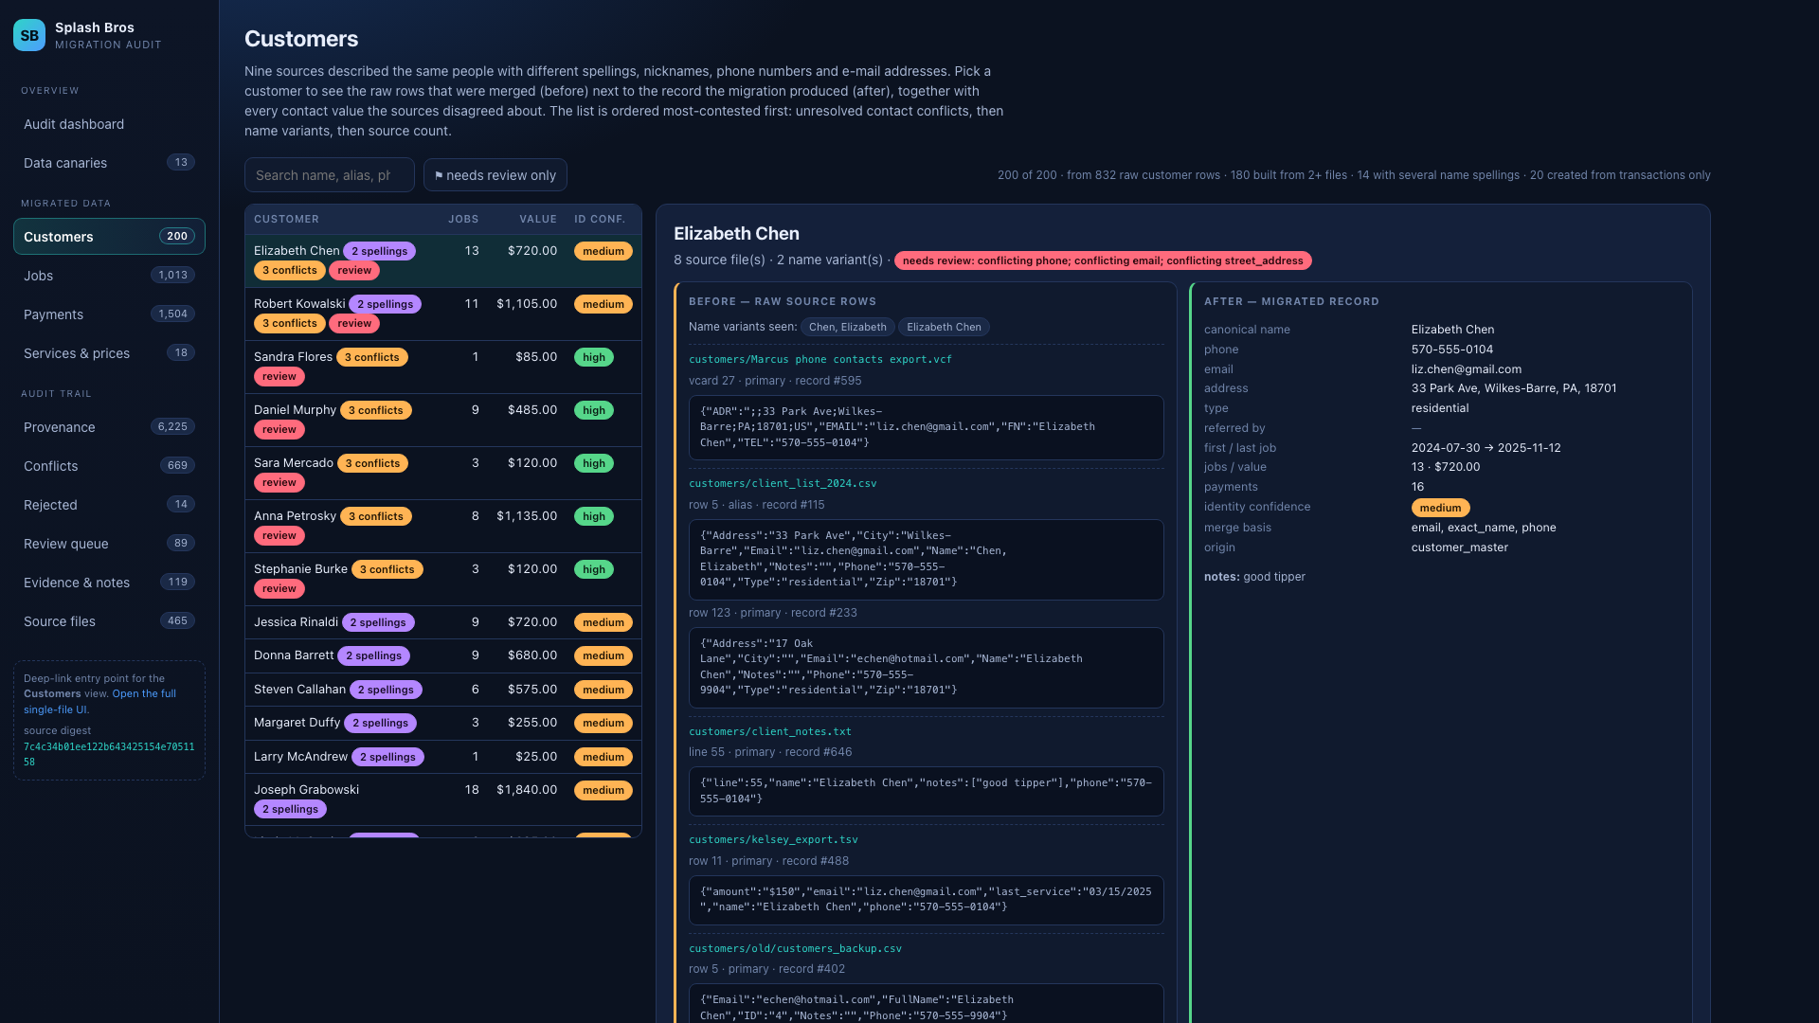Viewport: 1819px width, 1023px height.
Task: Select the Sara Mercado customer row
Action: tap(442, 473)
